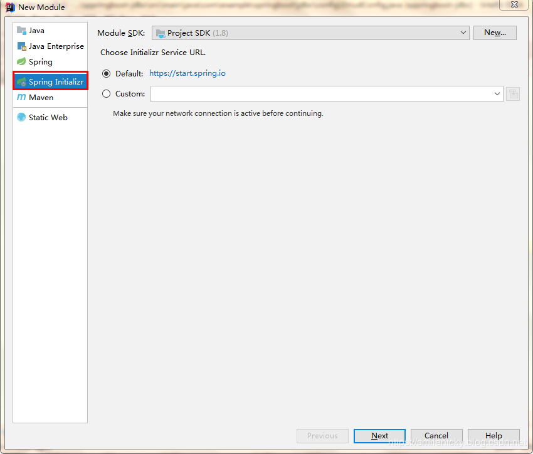533x454 pixels.
Task: Select the Default URL radio button
Action: pos(107,74)
